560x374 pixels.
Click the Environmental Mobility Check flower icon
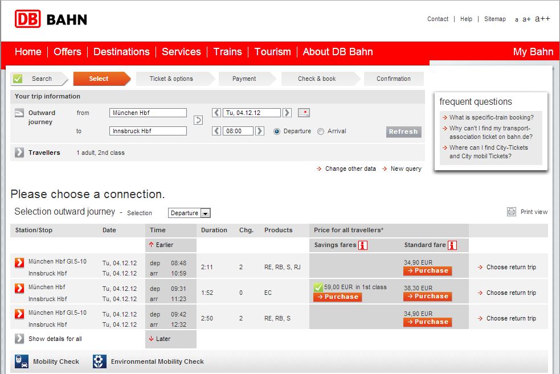[100, 361]
